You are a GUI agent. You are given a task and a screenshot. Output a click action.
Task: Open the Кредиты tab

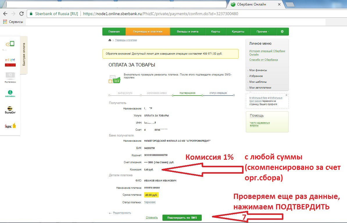(x=238, y=32)
